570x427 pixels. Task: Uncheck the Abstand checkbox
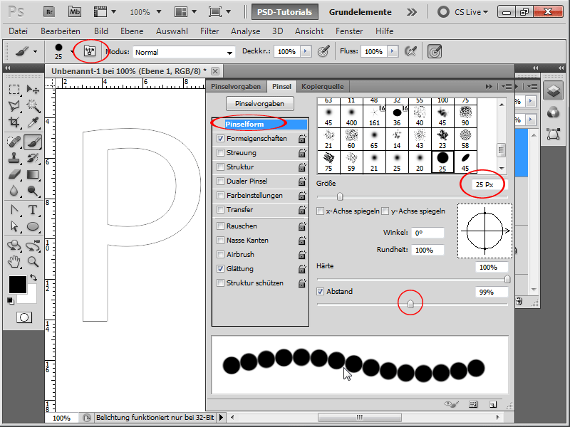coord(320,291)
